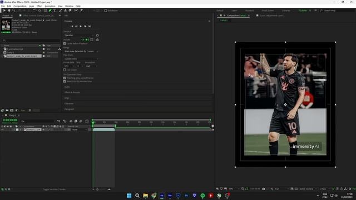Expand the Effects & Presets panel
Image resolution: width=356 pixels, height=200 pixels.
click(x=72, y=93)
